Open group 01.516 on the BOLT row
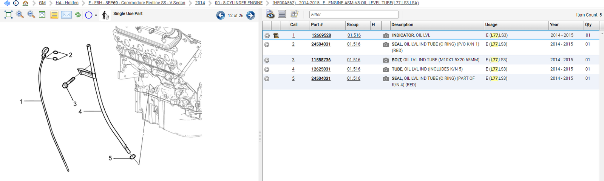 pyautogui.click(x=354, y=60)
